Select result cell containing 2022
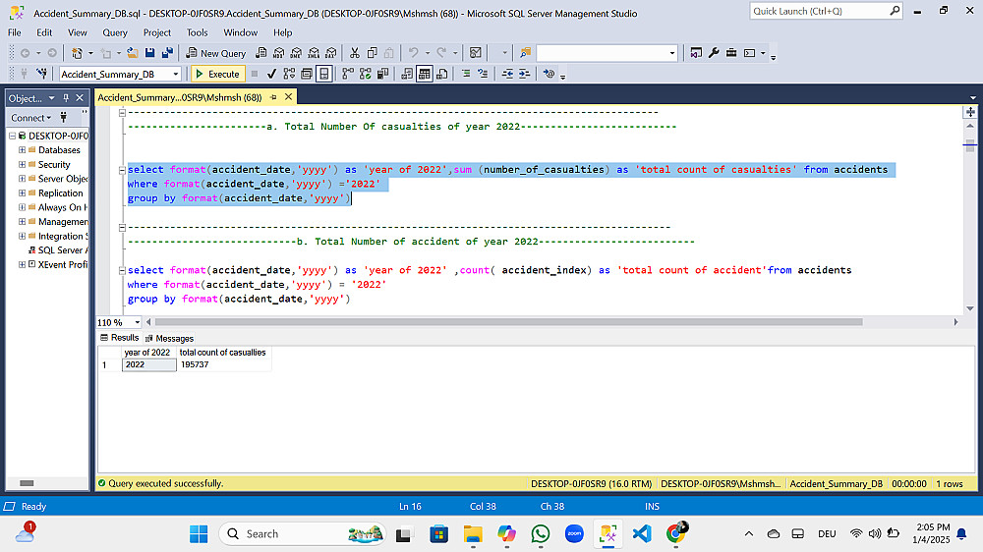This screenshot has height=552, width=983. [149, 364]
